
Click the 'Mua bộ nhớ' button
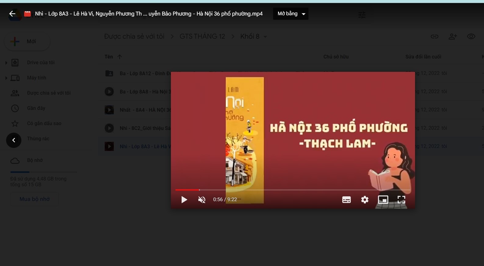tap(34, 199)
